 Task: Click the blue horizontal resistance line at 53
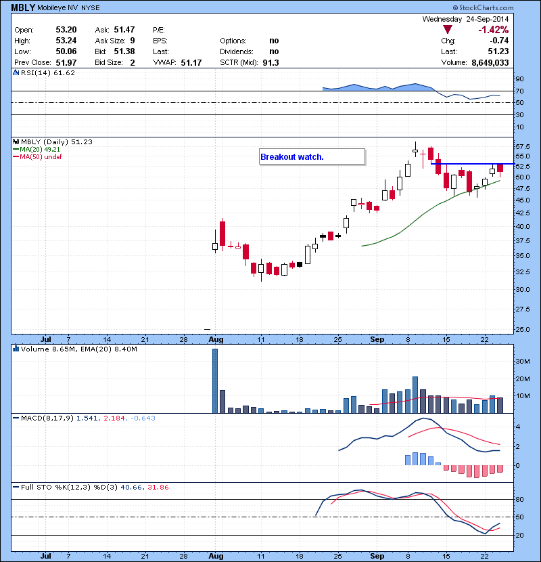(x=473, y=164)
